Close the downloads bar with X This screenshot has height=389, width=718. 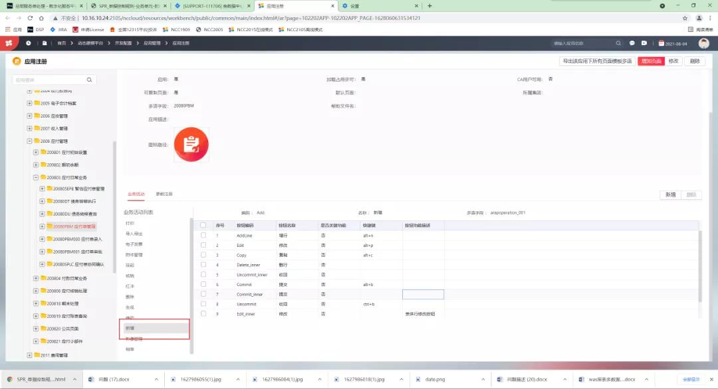click(x=711, y=380)
